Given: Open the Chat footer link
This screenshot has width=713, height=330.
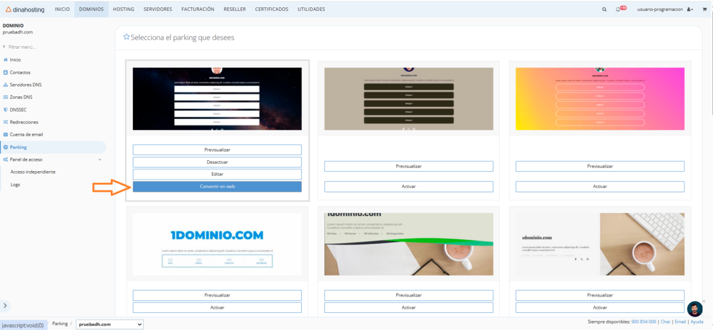Looking at the screenshot, I should tap(665, 322).
